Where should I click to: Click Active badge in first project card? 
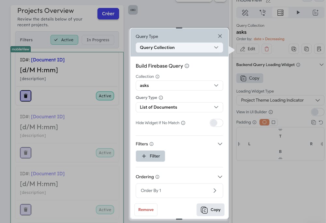tap(105, 96)
